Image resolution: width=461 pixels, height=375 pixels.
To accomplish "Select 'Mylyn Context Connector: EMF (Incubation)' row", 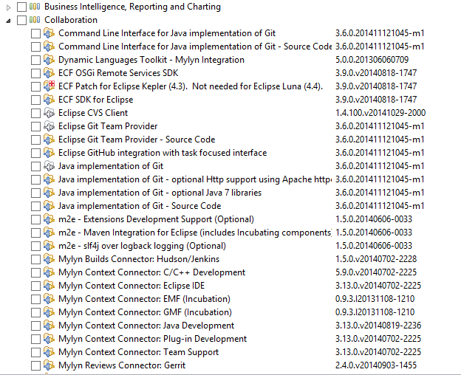I will point(144,299).
